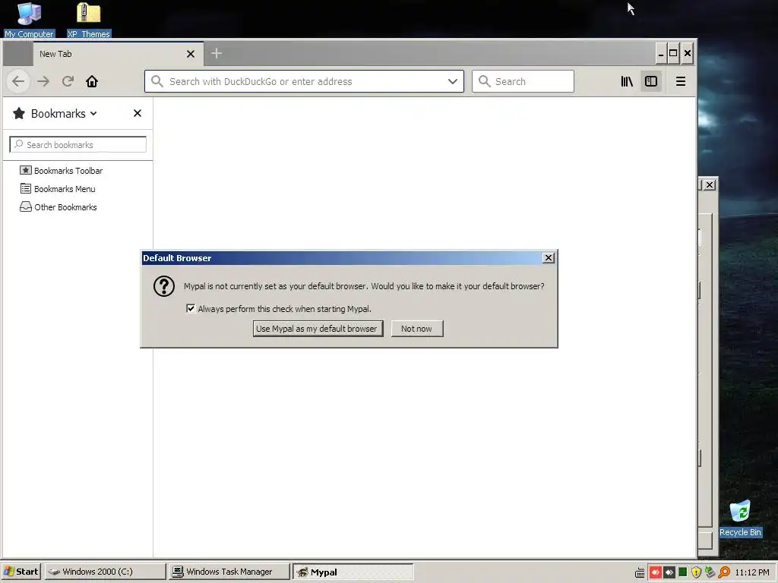Click Use Mypal as my default browser
The width and height of the screenshot is (778, 583).
tap(318, 329)
